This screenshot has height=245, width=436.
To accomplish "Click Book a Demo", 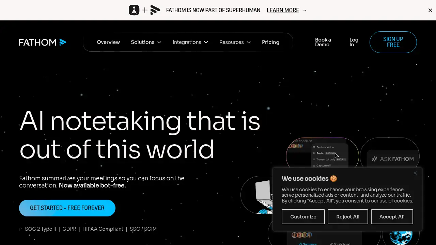I will tap(323, 42).
